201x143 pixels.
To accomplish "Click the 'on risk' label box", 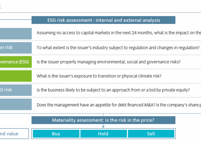I will [16, 47].
